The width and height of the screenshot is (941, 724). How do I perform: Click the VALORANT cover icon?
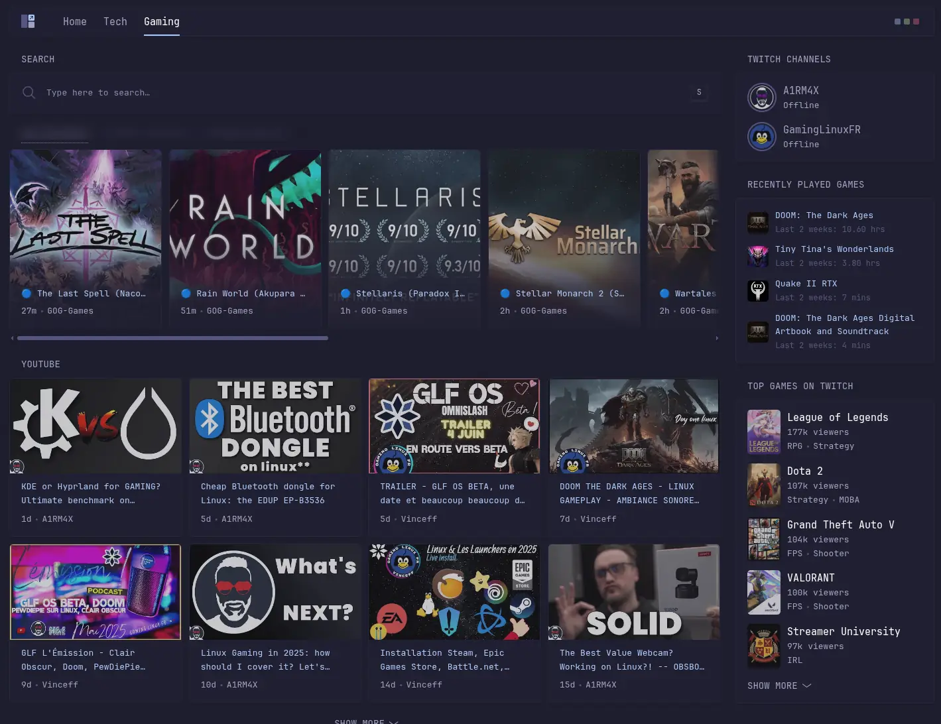tap(764, 592)
